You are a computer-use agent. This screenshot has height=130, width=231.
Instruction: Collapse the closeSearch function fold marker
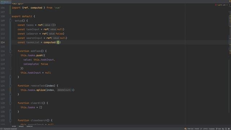click(10, 120)
